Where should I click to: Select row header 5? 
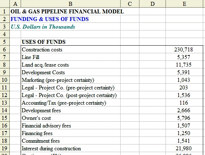pyautogui.click(x=5, y=42)
